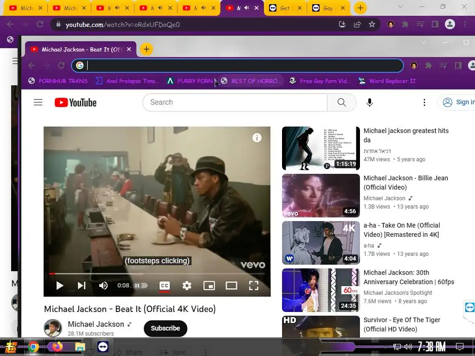The height and width of the screenshot is (356, 475).
Task: Open the YouTube hamburger guide menu
Action: pyautogui.click(x=38, y=102)
